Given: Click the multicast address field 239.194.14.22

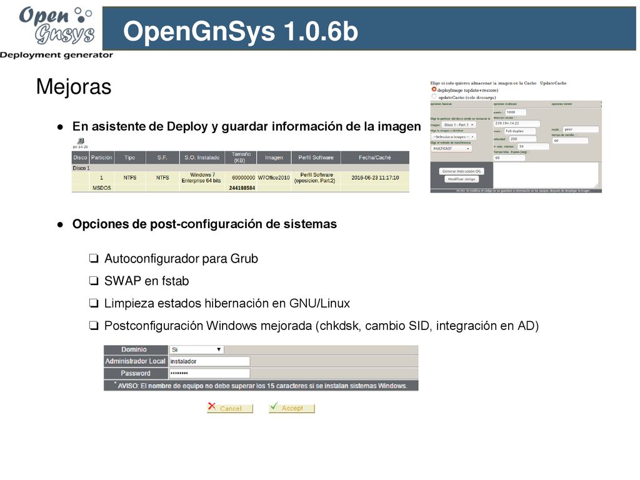Looking at the screenshot, I should click(x=517, y=123).
